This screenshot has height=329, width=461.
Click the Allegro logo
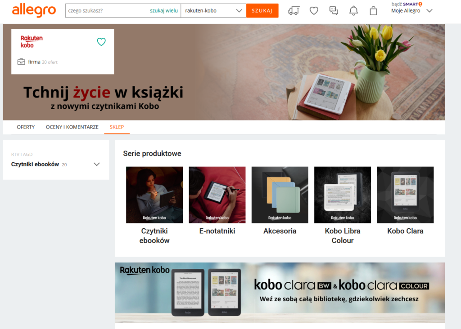(34, 10)
